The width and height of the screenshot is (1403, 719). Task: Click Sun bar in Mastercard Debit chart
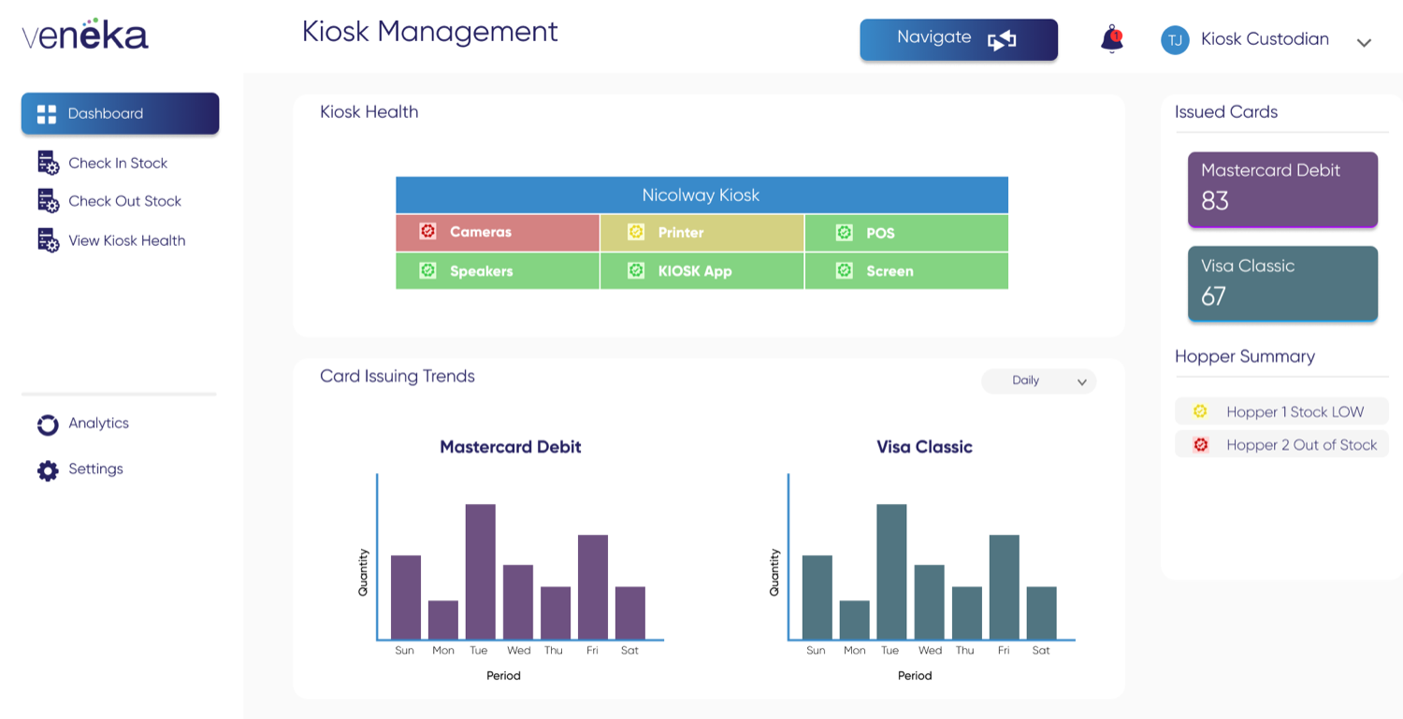[406, 597]
